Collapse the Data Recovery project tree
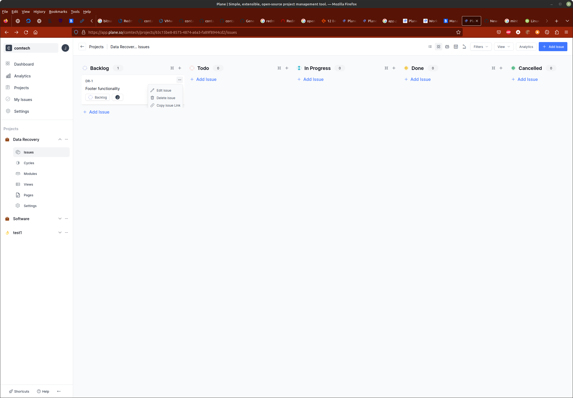Viewport: 573px width, 398px height. pos(60,139)
